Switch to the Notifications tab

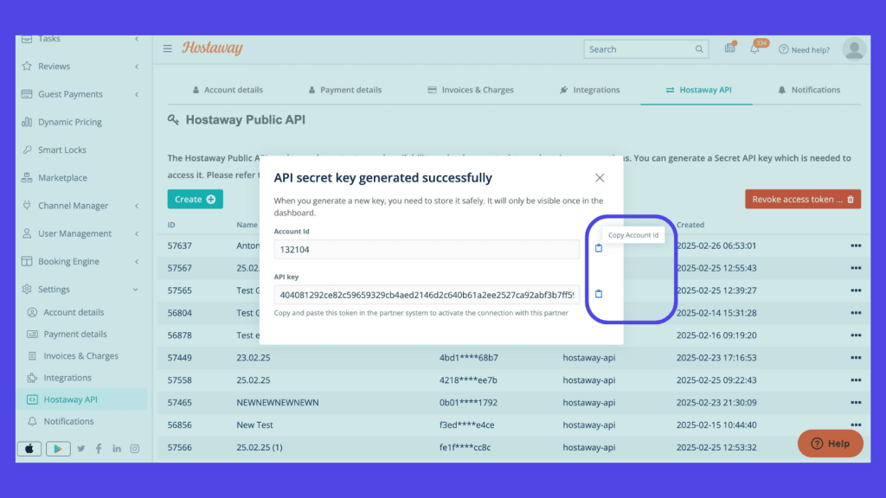809,90
